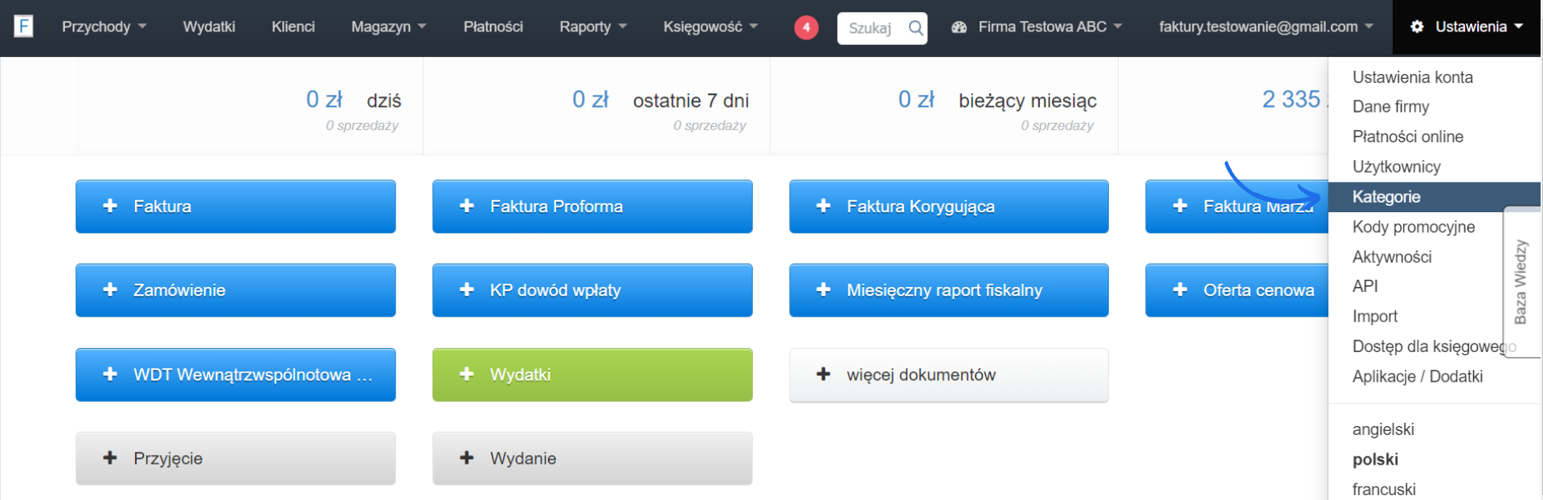Select API in the settings menu
This screenshot has height=500, width=1543.
point(1365,286)
